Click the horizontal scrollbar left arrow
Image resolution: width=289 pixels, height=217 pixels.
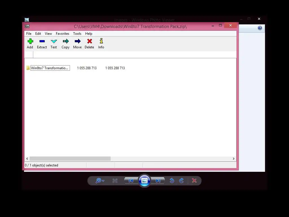click(x=27, y=159)
